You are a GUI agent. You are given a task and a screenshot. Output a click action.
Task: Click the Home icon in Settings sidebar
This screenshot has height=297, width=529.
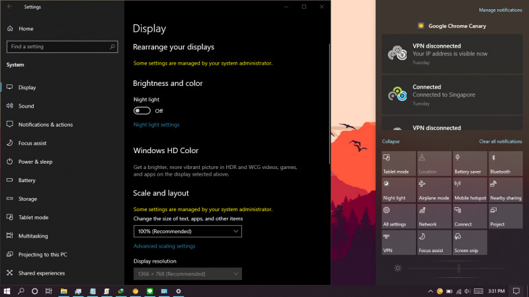point(10,29)
